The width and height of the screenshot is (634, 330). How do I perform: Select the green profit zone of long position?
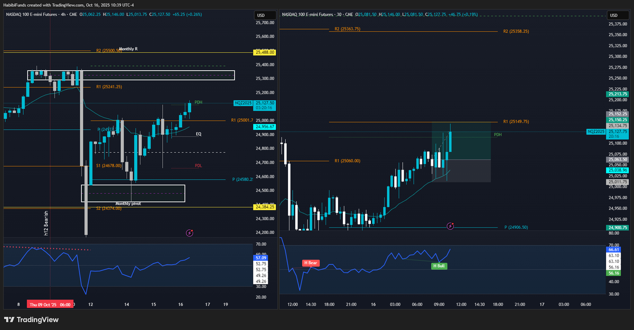(x=461, y=141)
